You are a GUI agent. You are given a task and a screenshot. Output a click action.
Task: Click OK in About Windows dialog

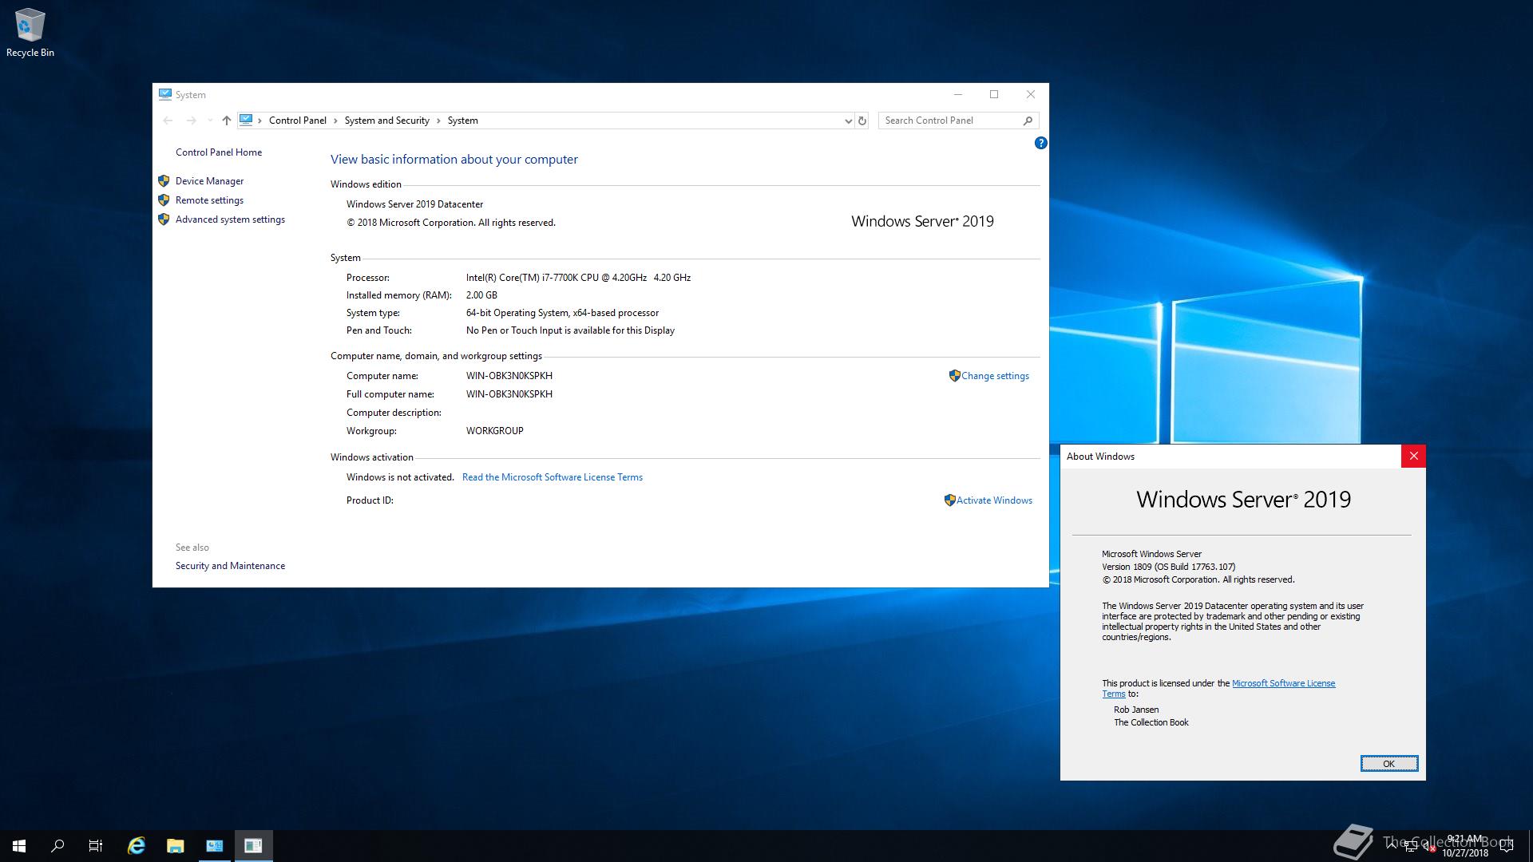(1389, 764)
